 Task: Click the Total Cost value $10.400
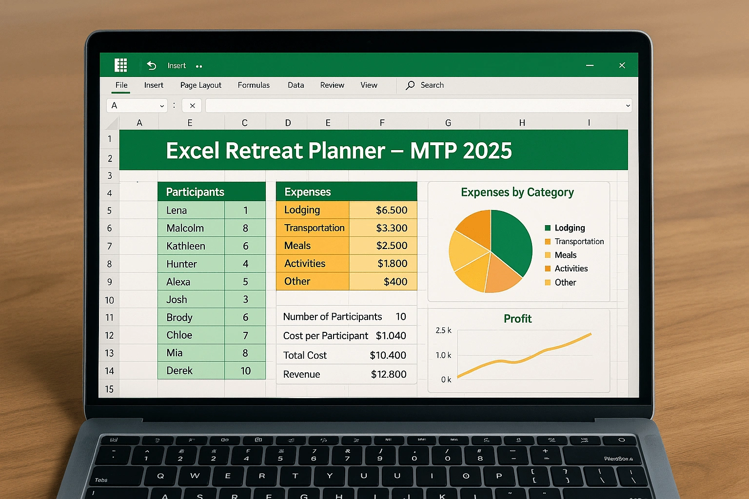click(388, 355)
